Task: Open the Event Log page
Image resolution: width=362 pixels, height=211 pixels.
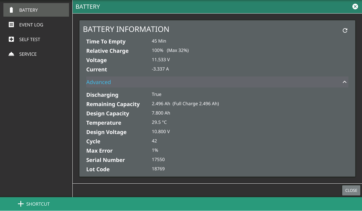Action: 31,25
